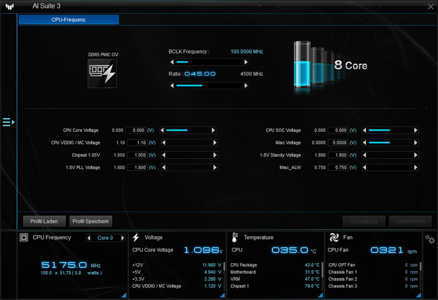Open the side menu hamburger icon
The width and height of the screenshot is (438, 300).
(8, 122)
